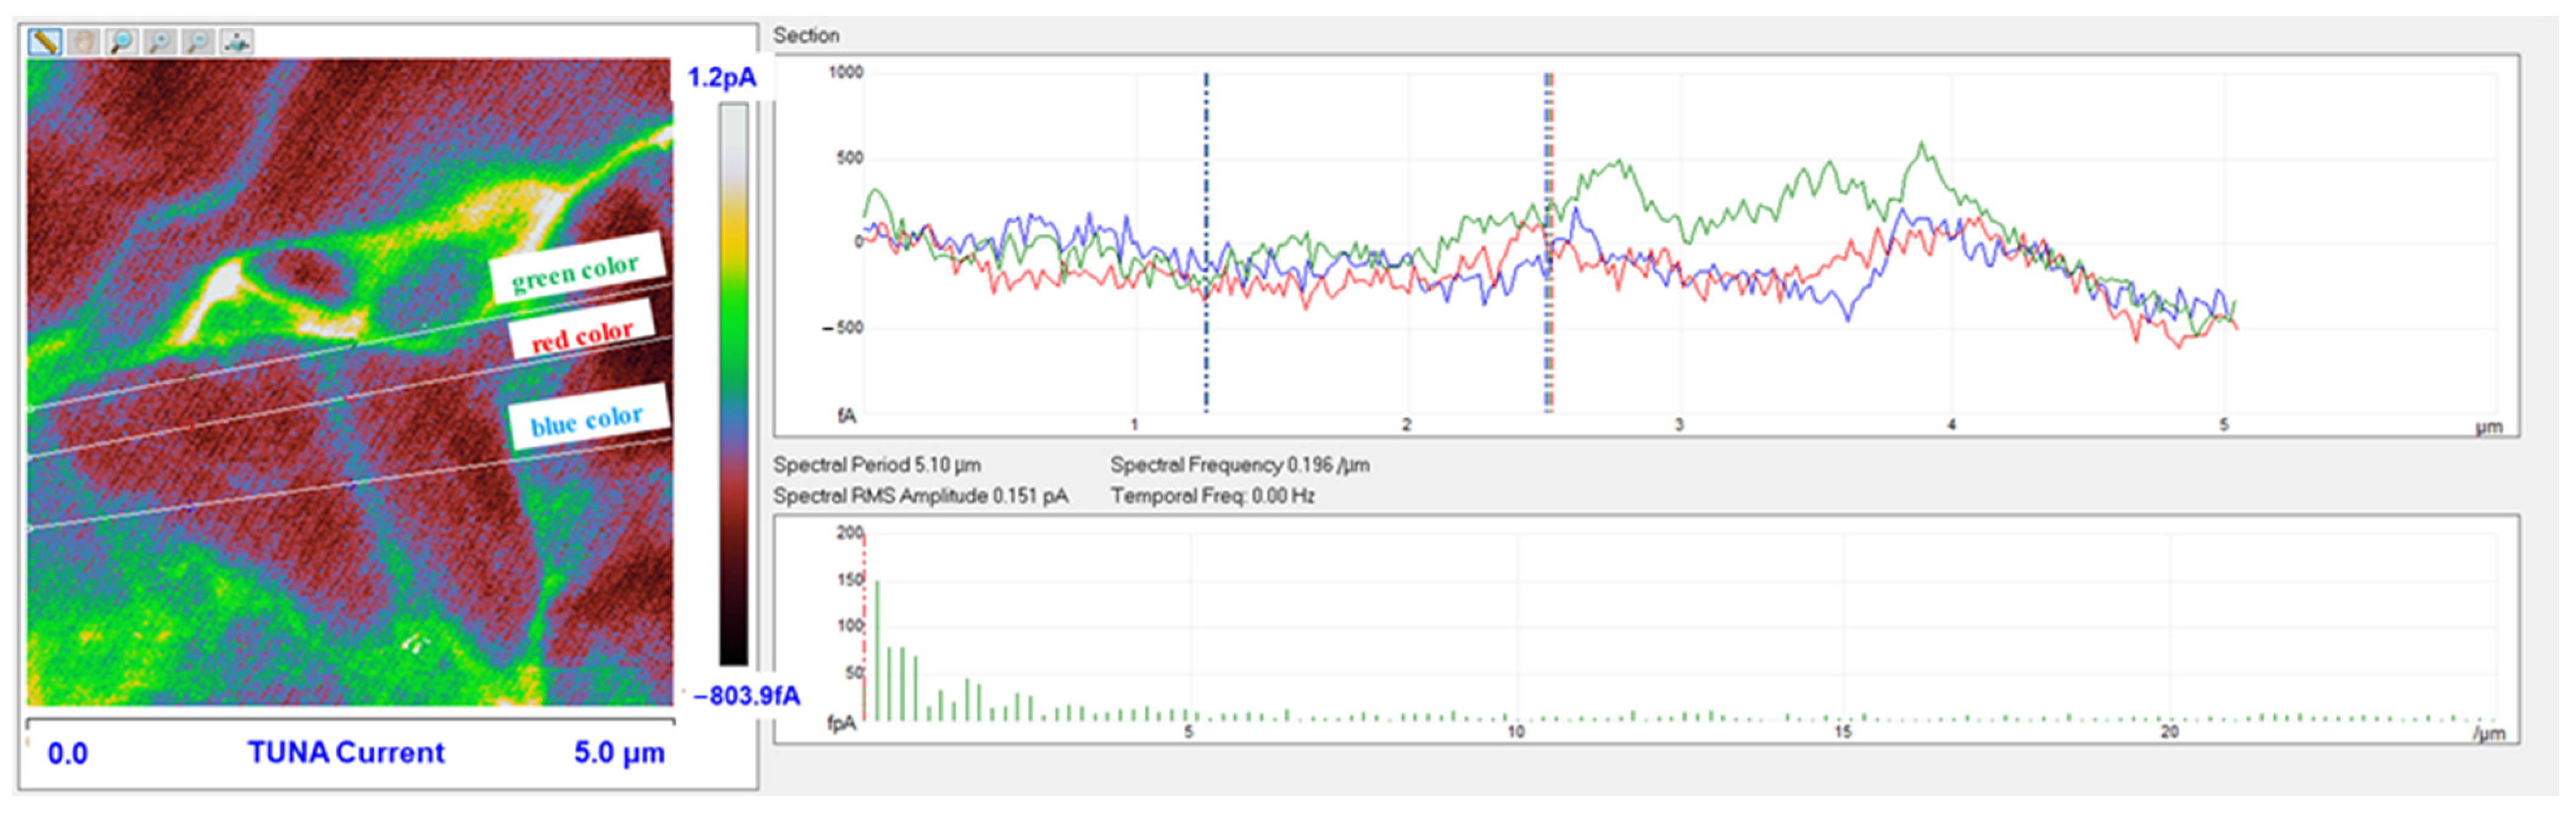Click the zoom in magnifier

pos(160,41)
